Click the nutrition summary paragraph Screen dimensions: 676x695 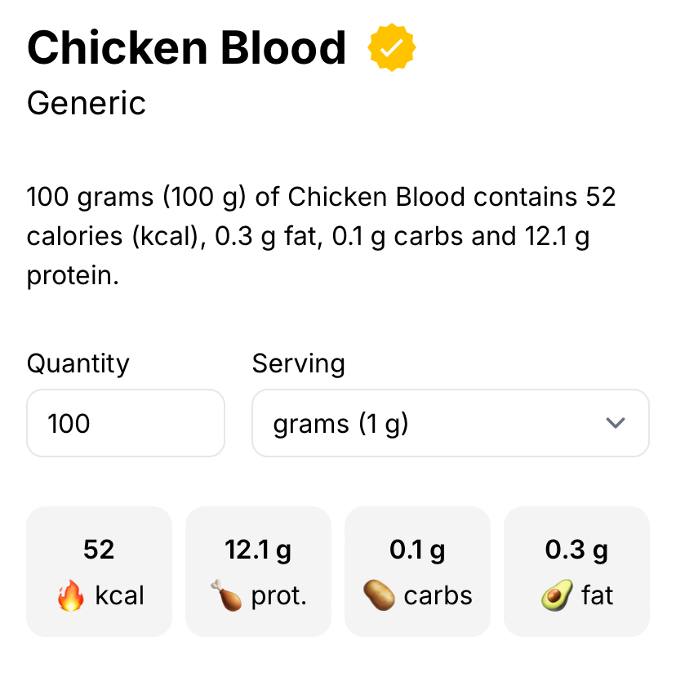coord(321,236)
